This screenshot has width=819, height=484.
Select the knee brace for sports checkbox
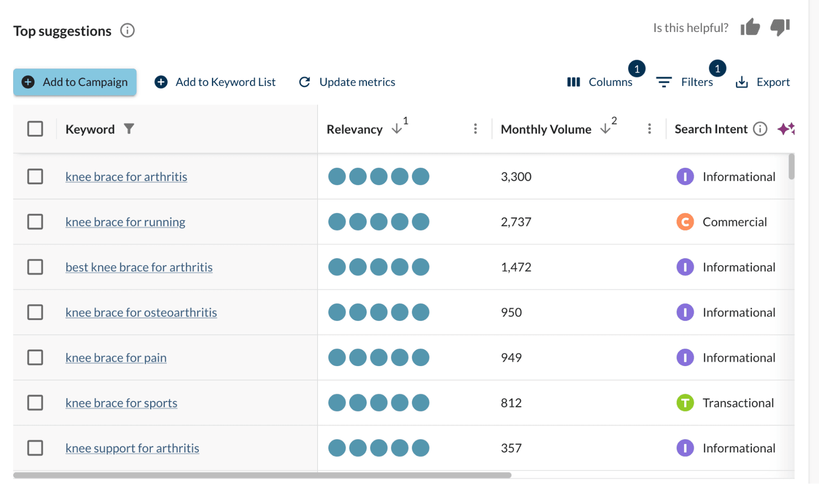click(35, 403)
